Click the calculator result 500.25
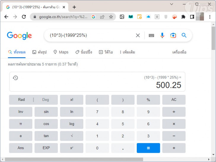The height and width of the screenshot is (162, 216). [x=169, y=85]
